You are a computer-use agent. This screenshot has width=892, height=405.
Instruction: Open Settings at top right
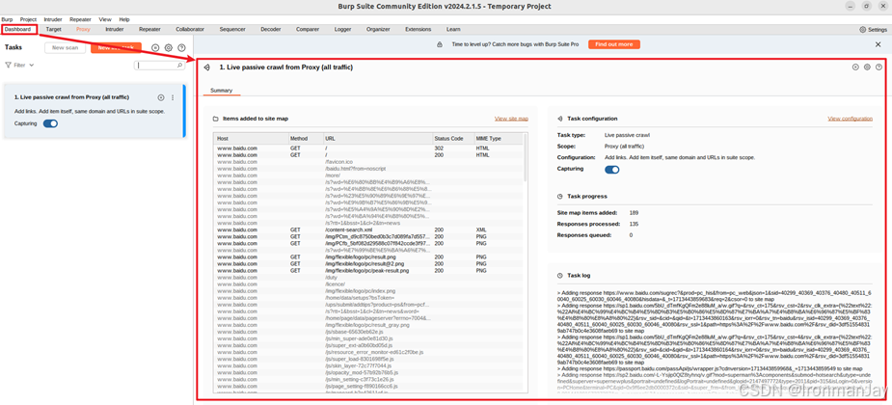pos(874,29)
